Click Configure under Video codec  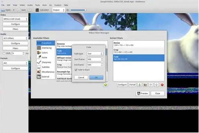[15, 24]
